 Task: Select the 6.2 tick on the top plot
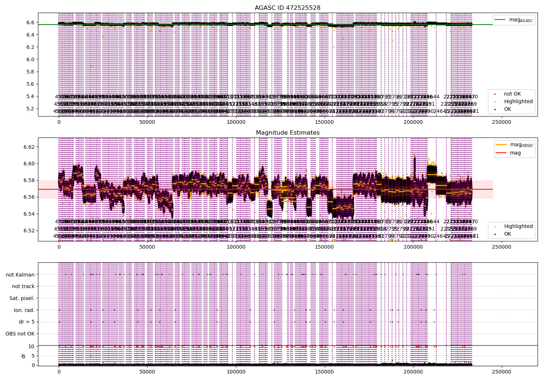click(x=30, y=47)
